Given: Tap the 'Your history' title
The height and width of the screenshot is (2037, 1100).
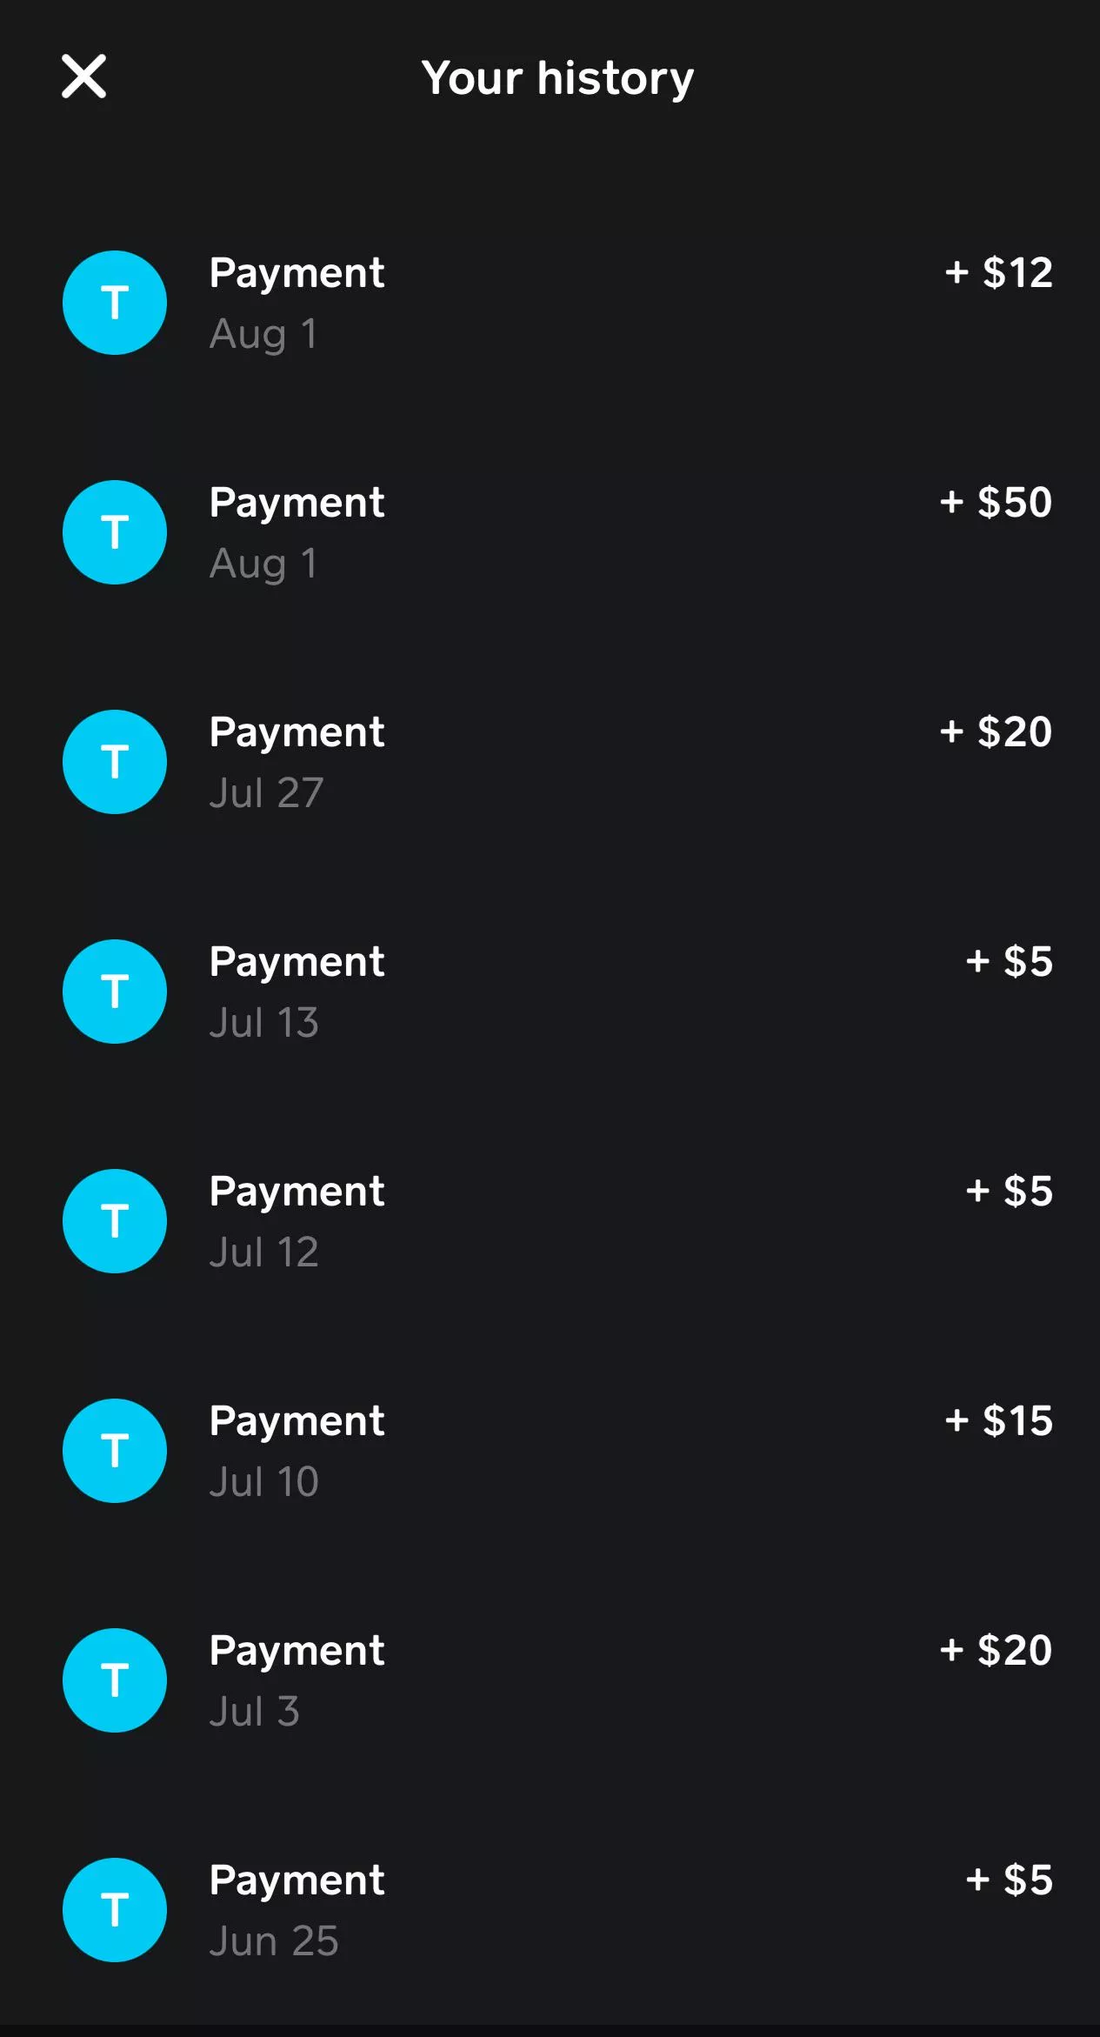Looking at the screenshot, I should (x=557, y=78).
